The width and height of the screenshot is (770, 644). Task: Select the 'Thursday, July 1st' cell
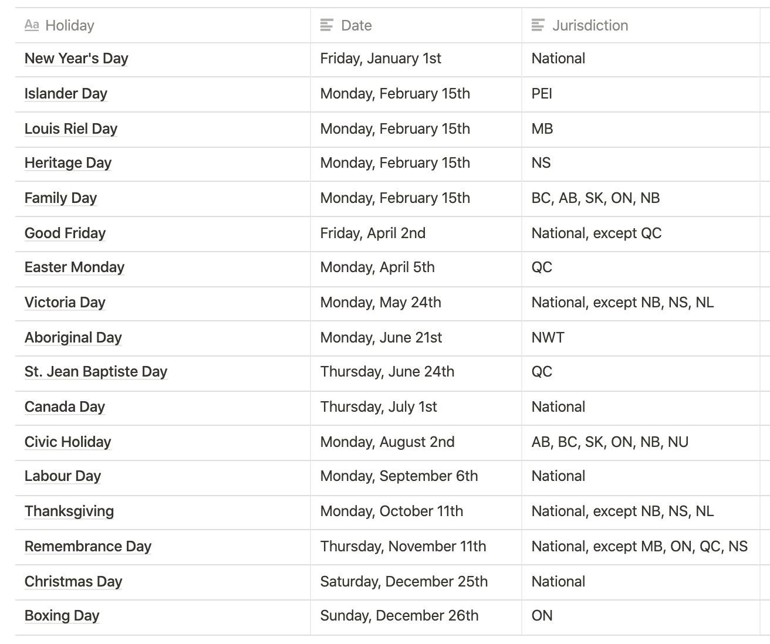[x=416, y=408]
